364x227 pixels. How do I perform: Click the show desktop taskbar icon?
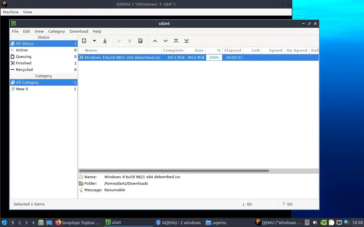click(49, 223)
